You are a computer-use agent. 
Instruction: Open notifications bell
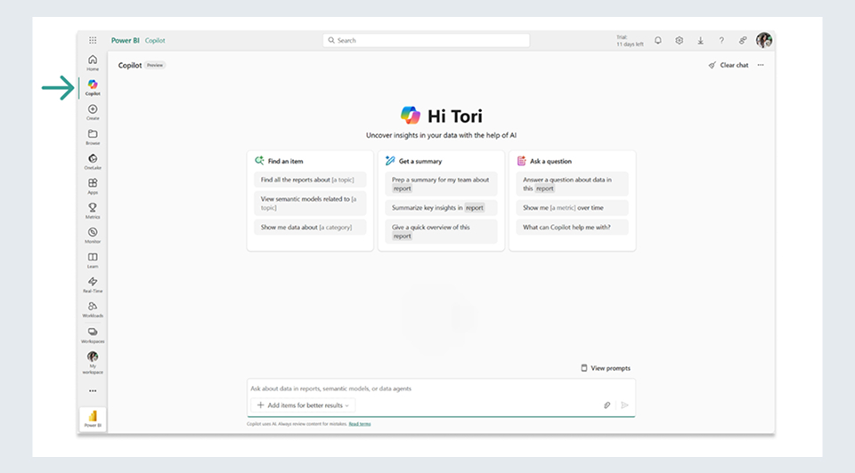[x=658, y=40]
